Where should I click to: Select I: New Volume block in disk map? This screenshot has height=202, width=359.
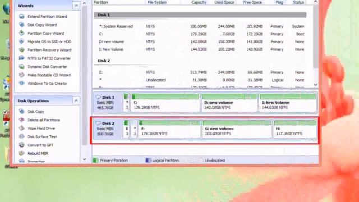click(288, 103)
